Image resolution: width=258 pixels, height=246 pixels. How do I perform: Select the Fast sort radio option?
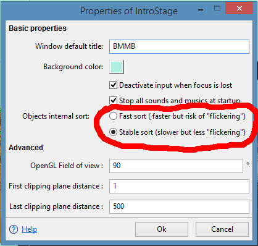[x=113, y=116]
